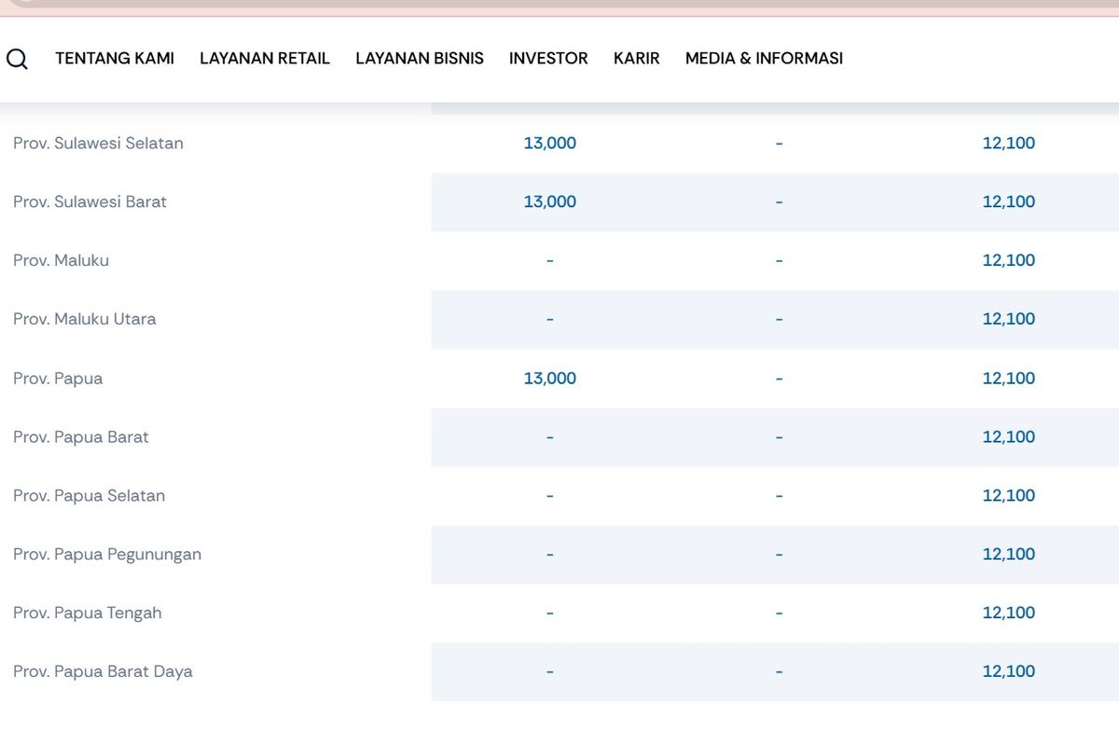Select the 13,000 value for Sulawesi Barat
Screen dimensions: 1119x746
pyautogui.click(x=550, y=201)
